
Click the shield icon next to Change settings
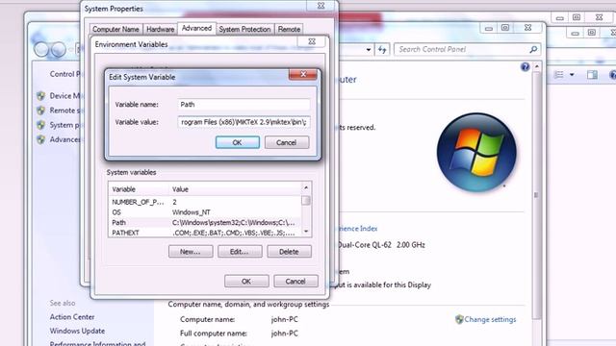pyautogui.click(x=459, y=319)
